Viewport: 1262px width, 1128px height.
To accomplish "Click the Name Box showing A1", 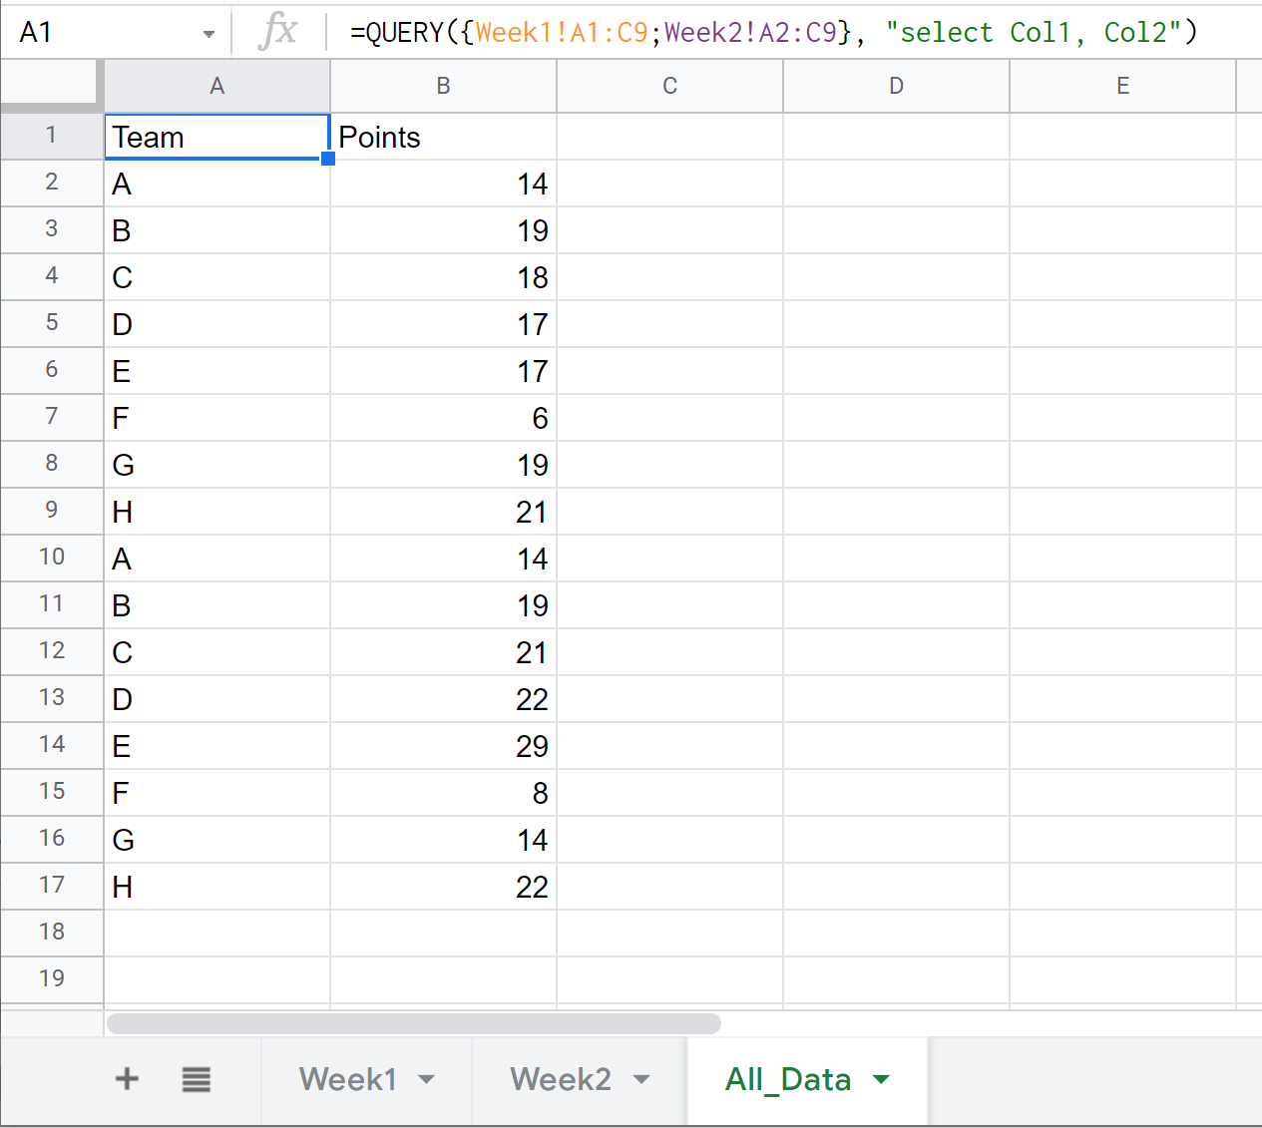I will [x=100, y=33].
